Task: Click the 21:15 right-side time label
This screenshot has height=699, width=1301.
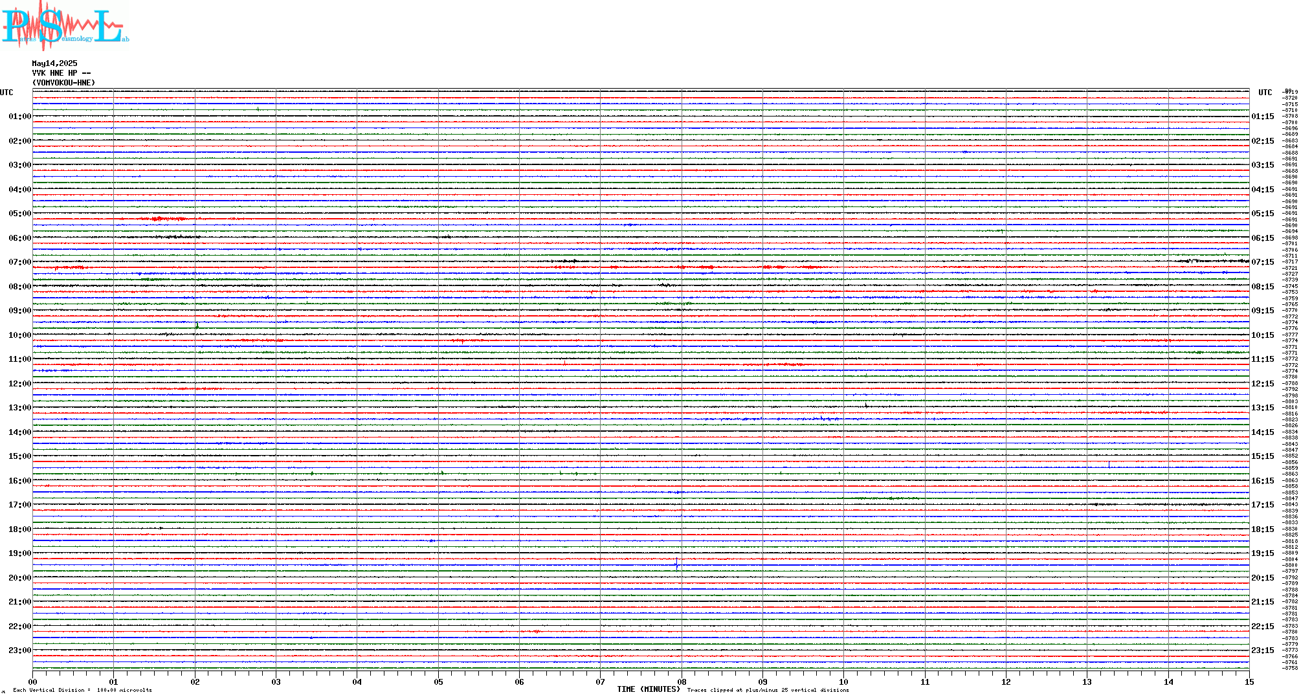Action: pos(1263,602)
